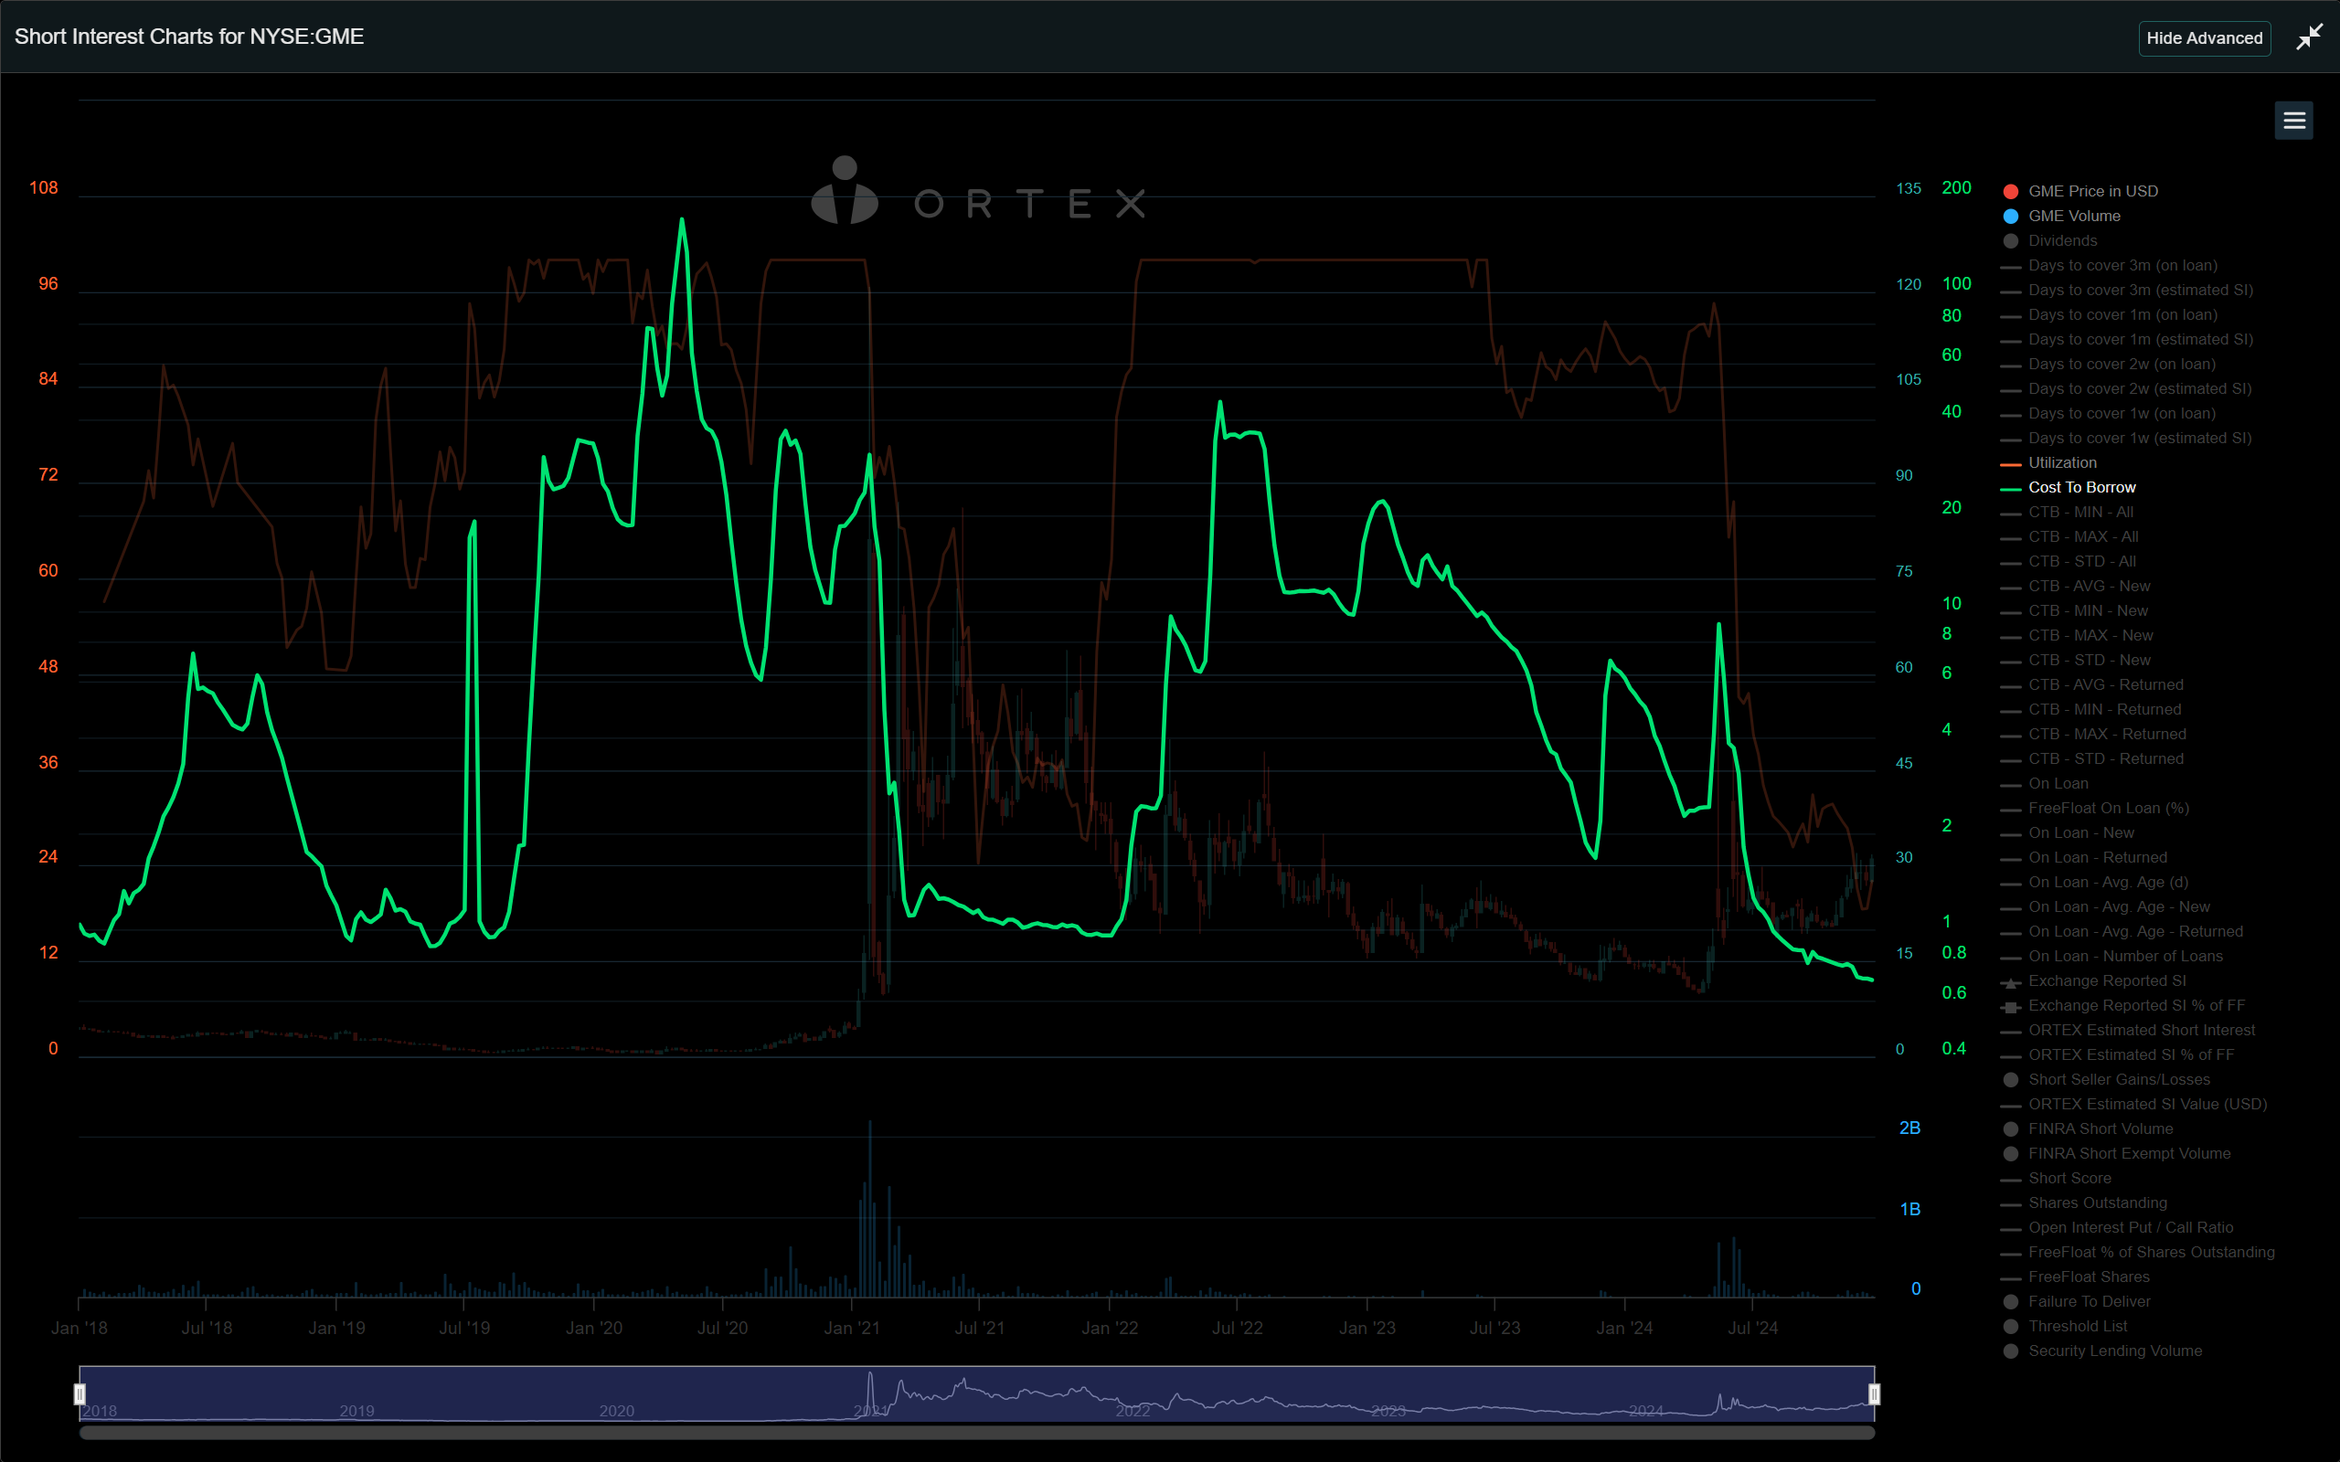Viewport: 2340px width, 1462px height.
Task: Click the FINRA Short Volume circle icon
Action: click(x=2011, y=1128)
